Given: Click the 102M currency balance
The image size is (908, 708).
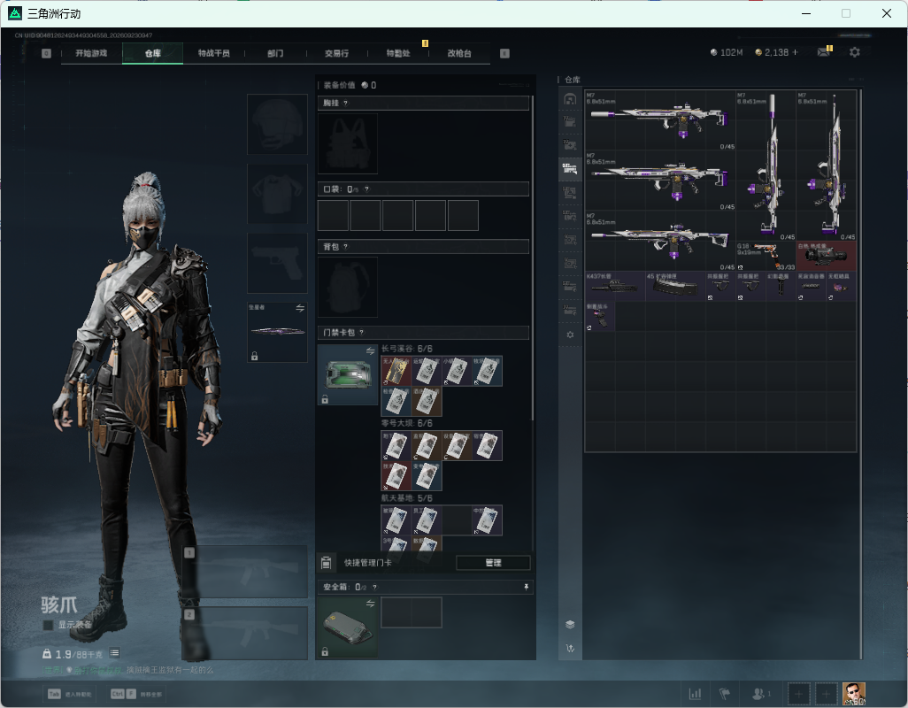Looking at the screenshot, I should point(727,52).
